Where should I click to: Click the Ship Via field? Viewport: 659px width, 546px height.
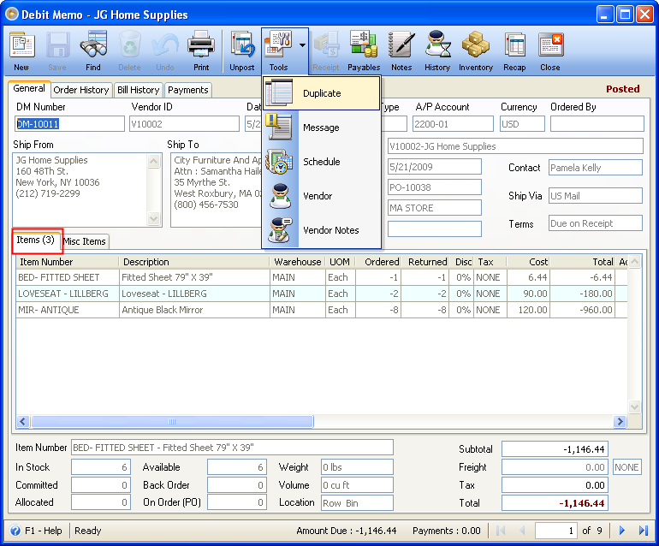595,196
